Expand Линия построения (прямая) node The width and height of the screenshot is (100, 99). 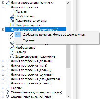pos(3,61)
